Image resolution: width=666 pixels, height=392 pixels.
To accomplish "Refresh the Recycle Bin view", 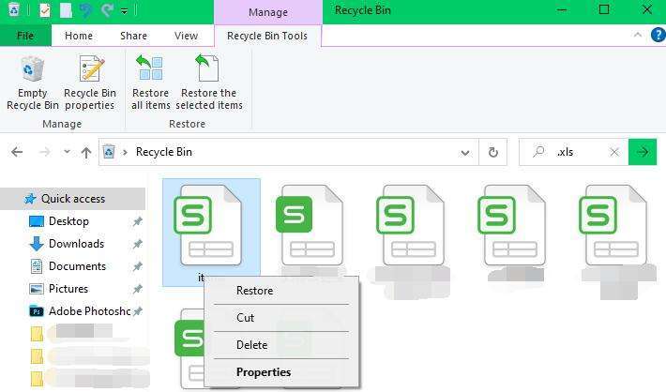I will [493, 152].
